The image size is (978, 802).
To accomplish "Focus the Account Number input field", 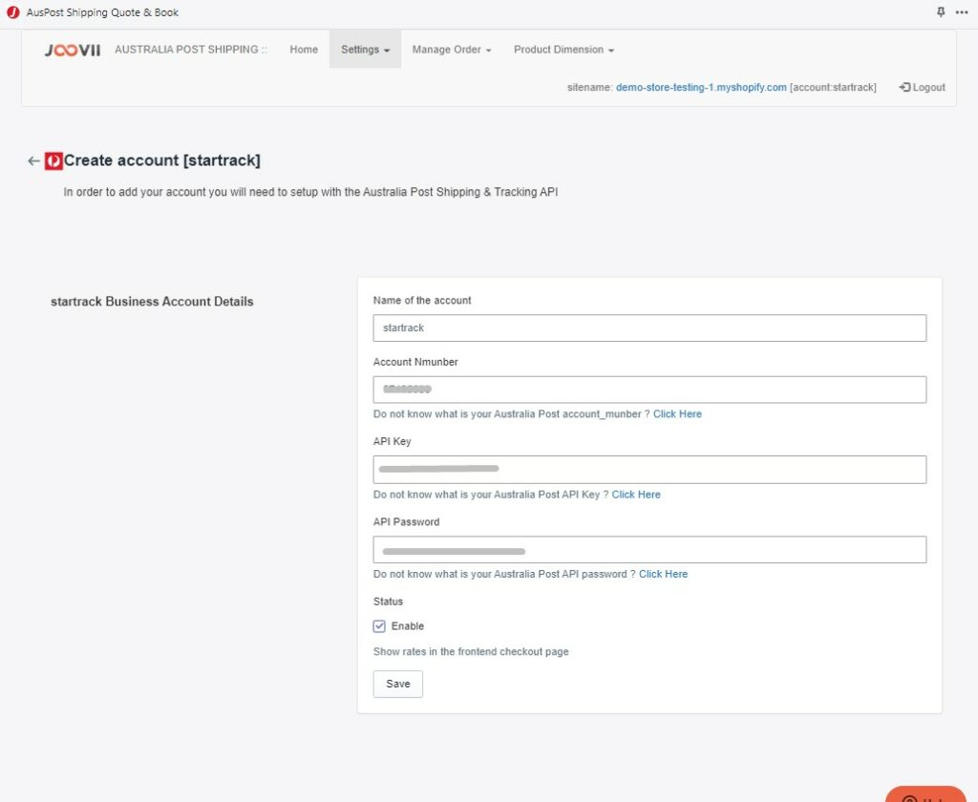I will pyautogui.click(x=649, y=390).
